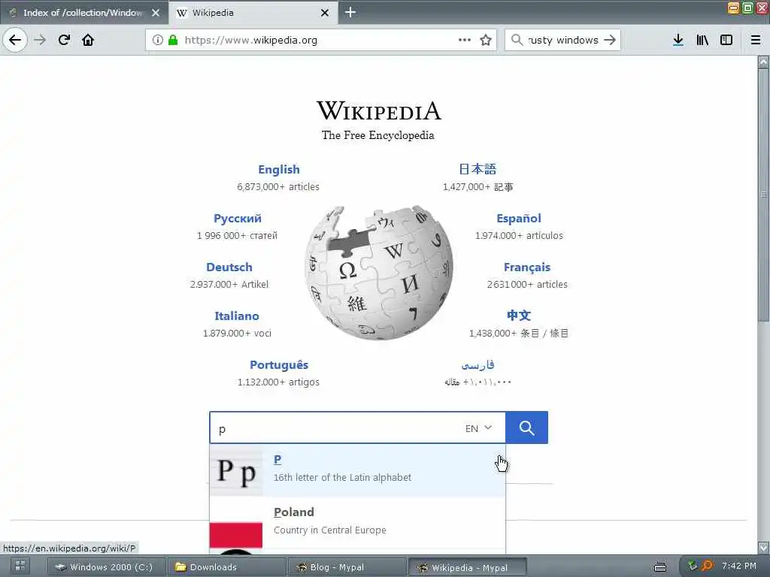Open the Chinese 中文 Wikipedia
770x577 pixels.
point(519,316)
